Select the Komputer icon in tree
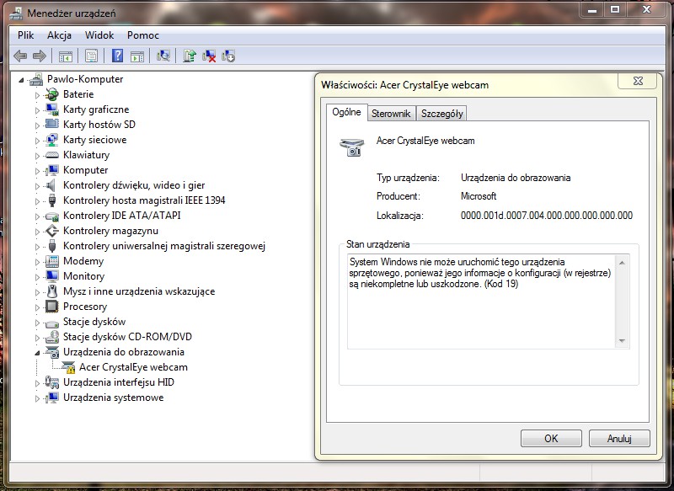This screenshot has width=674, height=491. [52, 169]
